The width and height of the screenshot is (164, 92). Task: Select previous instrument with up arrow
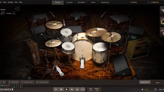[x=18, y=7]
